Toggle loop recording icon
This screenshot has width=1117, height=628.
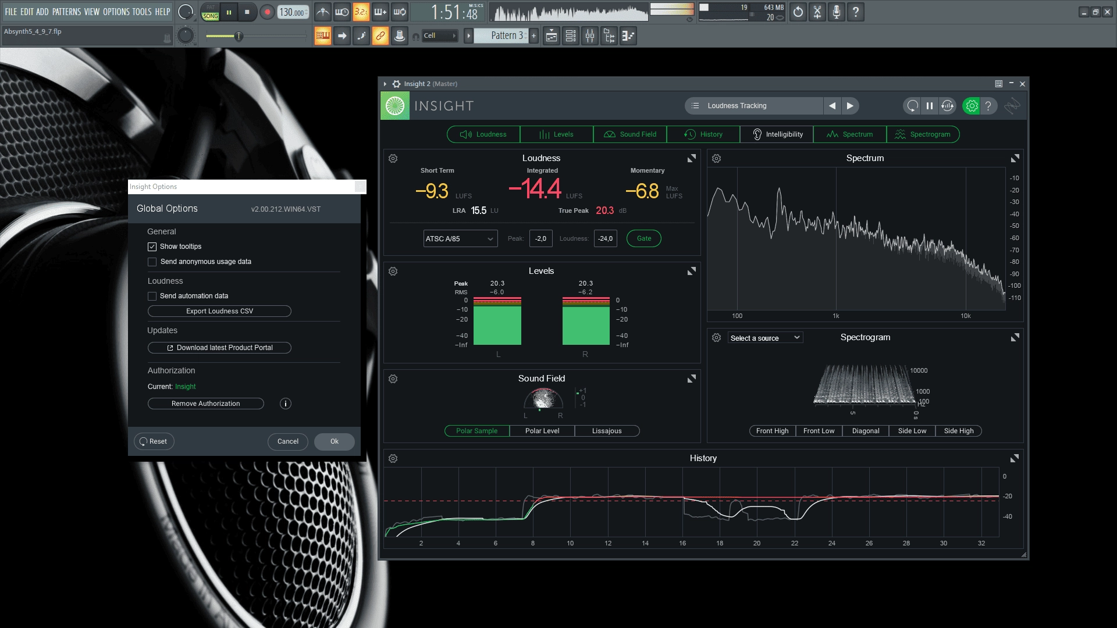(400, 12)
